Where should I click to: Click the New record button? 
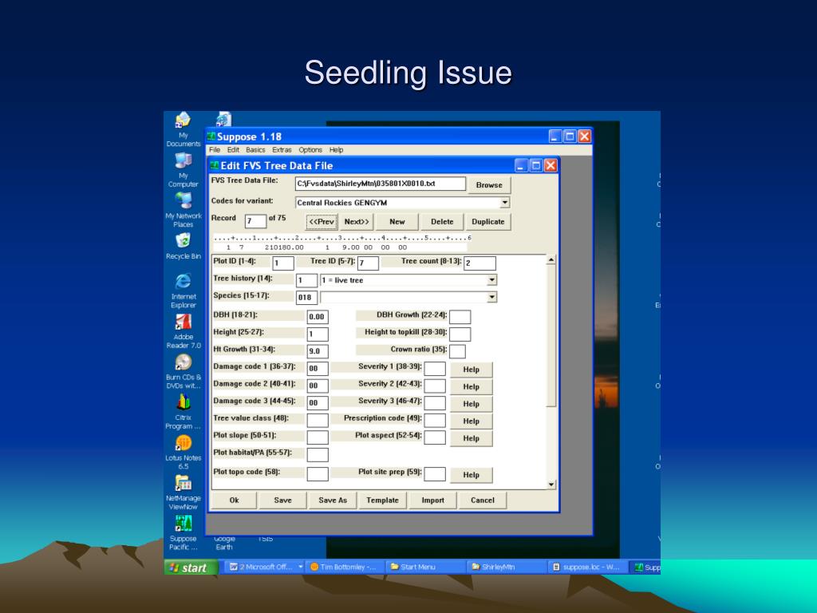[x=397, y=222]
